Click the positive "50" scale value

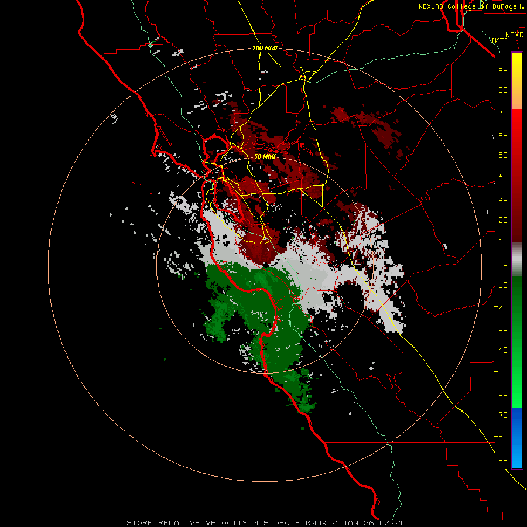503,155
